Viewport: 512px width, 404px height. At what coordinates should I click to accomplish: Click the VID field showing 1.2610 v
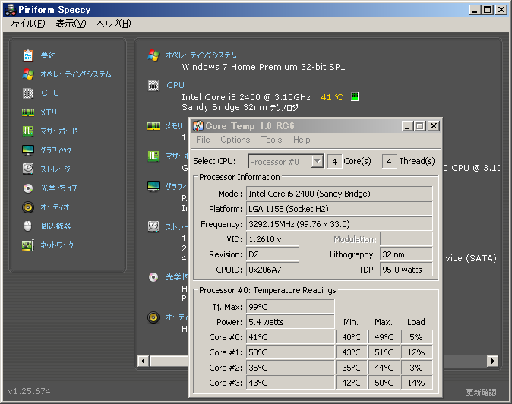[x=272, y=239]
